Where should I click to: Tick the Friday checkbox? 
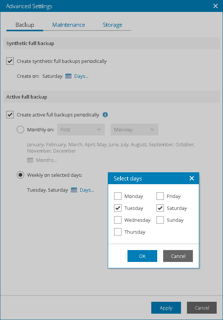pos(160,196)
